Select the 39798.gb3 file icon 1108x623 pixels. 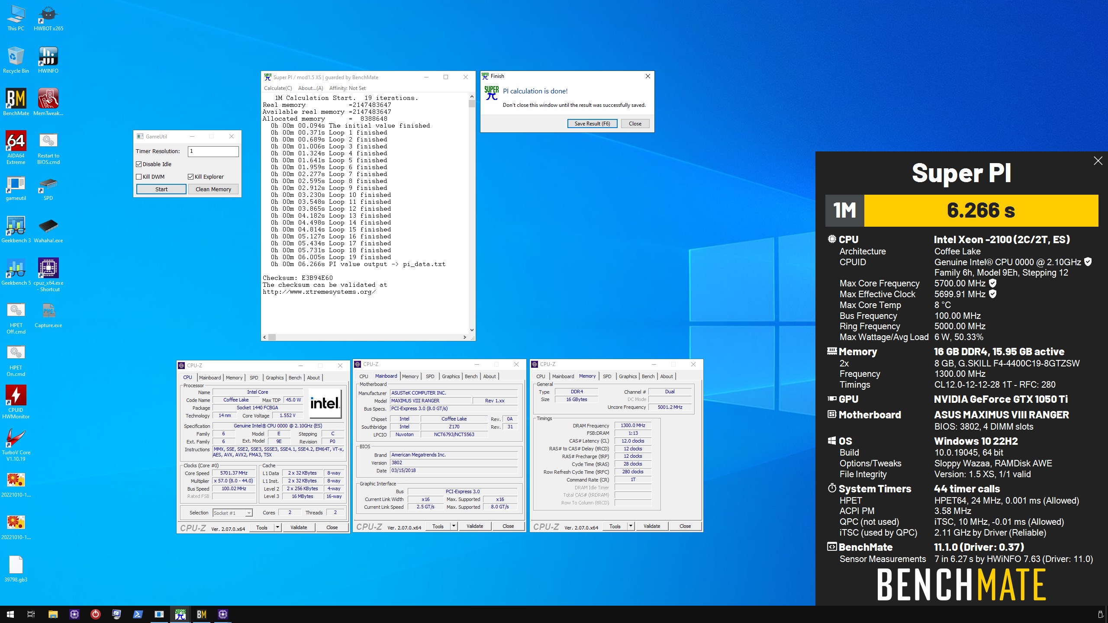[x=16, y=569]
